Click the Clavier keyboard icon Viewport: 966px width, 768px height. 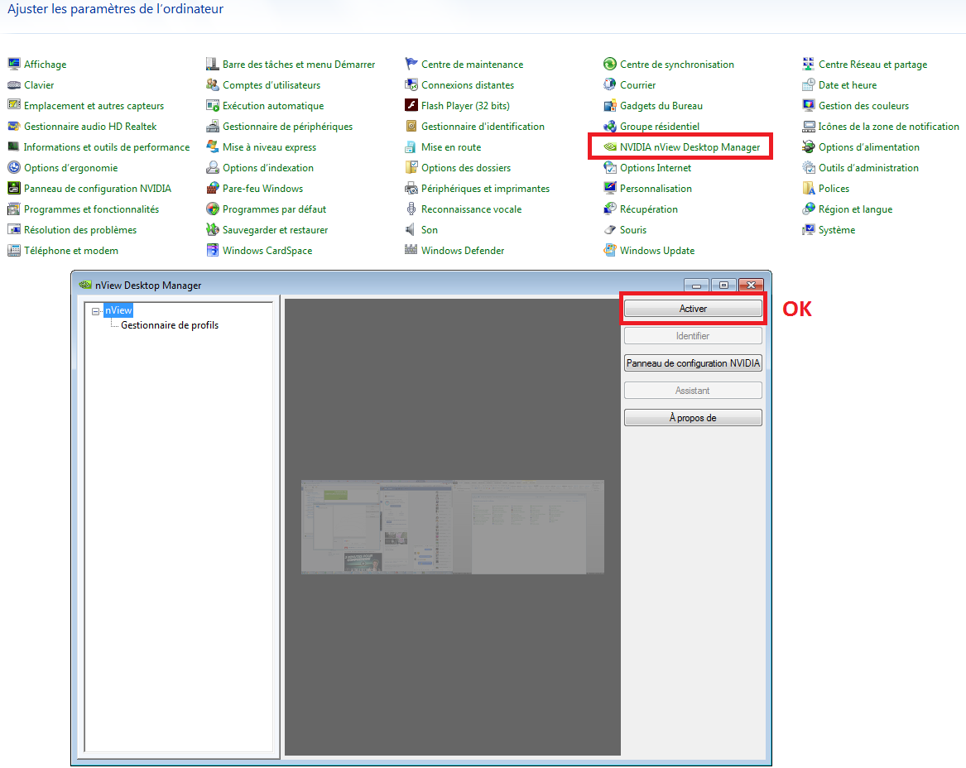click(13, 85)
